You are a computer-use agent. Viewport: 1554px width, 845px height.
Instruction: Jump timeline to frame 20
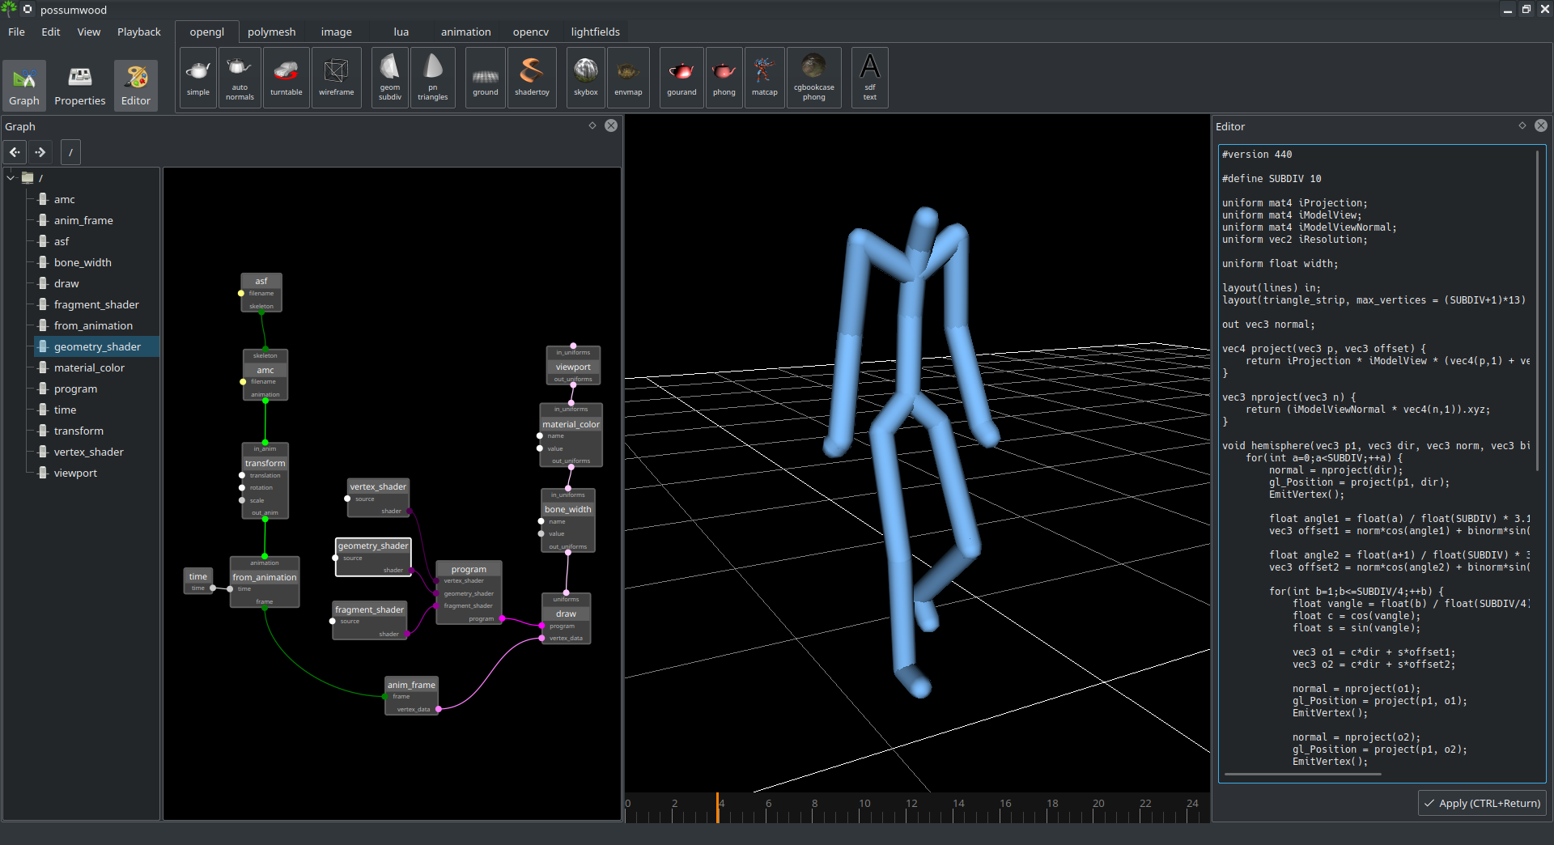tap(1098, 804)
